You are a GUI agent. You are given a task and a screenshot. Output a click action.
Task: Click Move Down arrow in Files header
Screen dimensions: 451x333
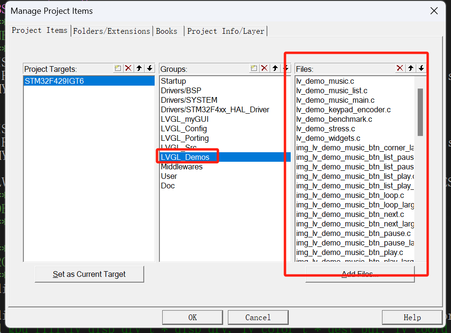[421, 69]
